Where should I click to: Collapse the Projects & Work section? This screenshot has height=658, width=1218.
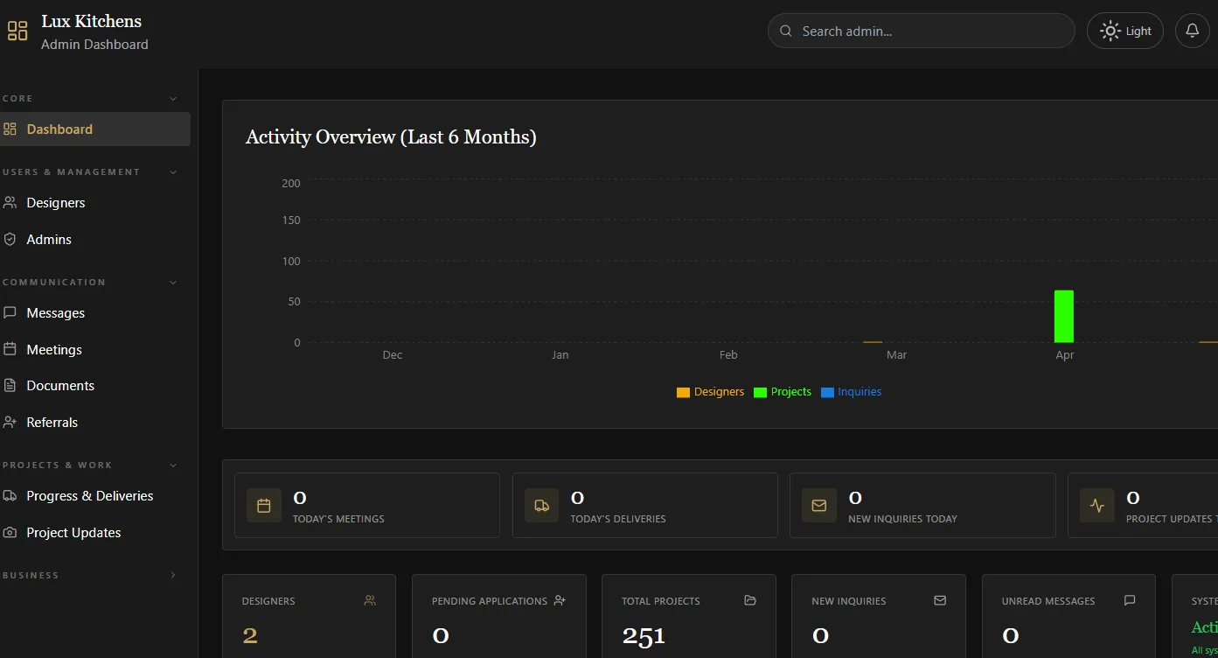pyautogui.click(x=173, y=465)
